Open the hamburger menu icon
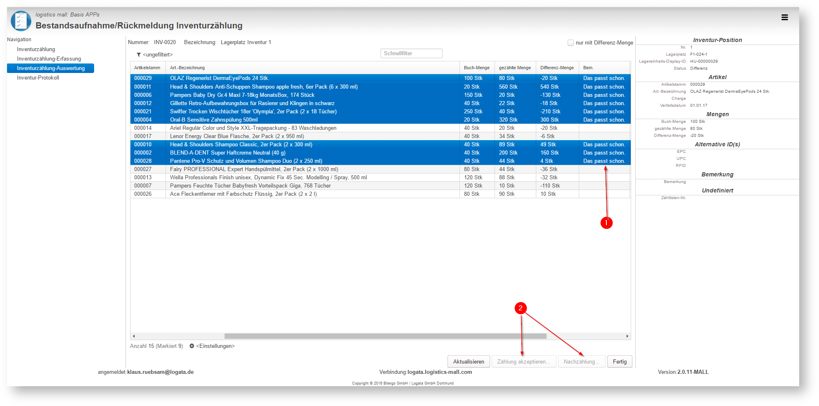Image resolution: width=819 pixels, height=406 pixels. 784,17
